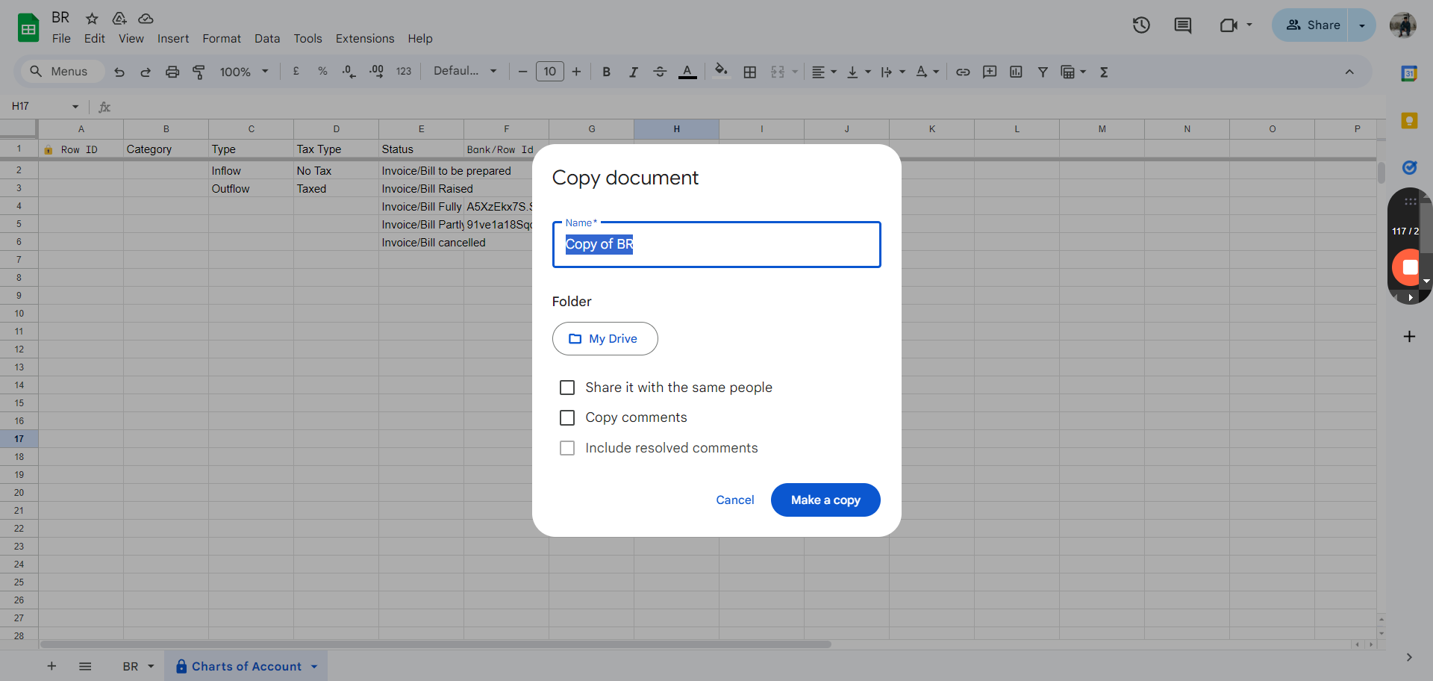Viewport: 1433px width, 681px height.
Task: Decrease font size minus button
Action: (522, 72)
